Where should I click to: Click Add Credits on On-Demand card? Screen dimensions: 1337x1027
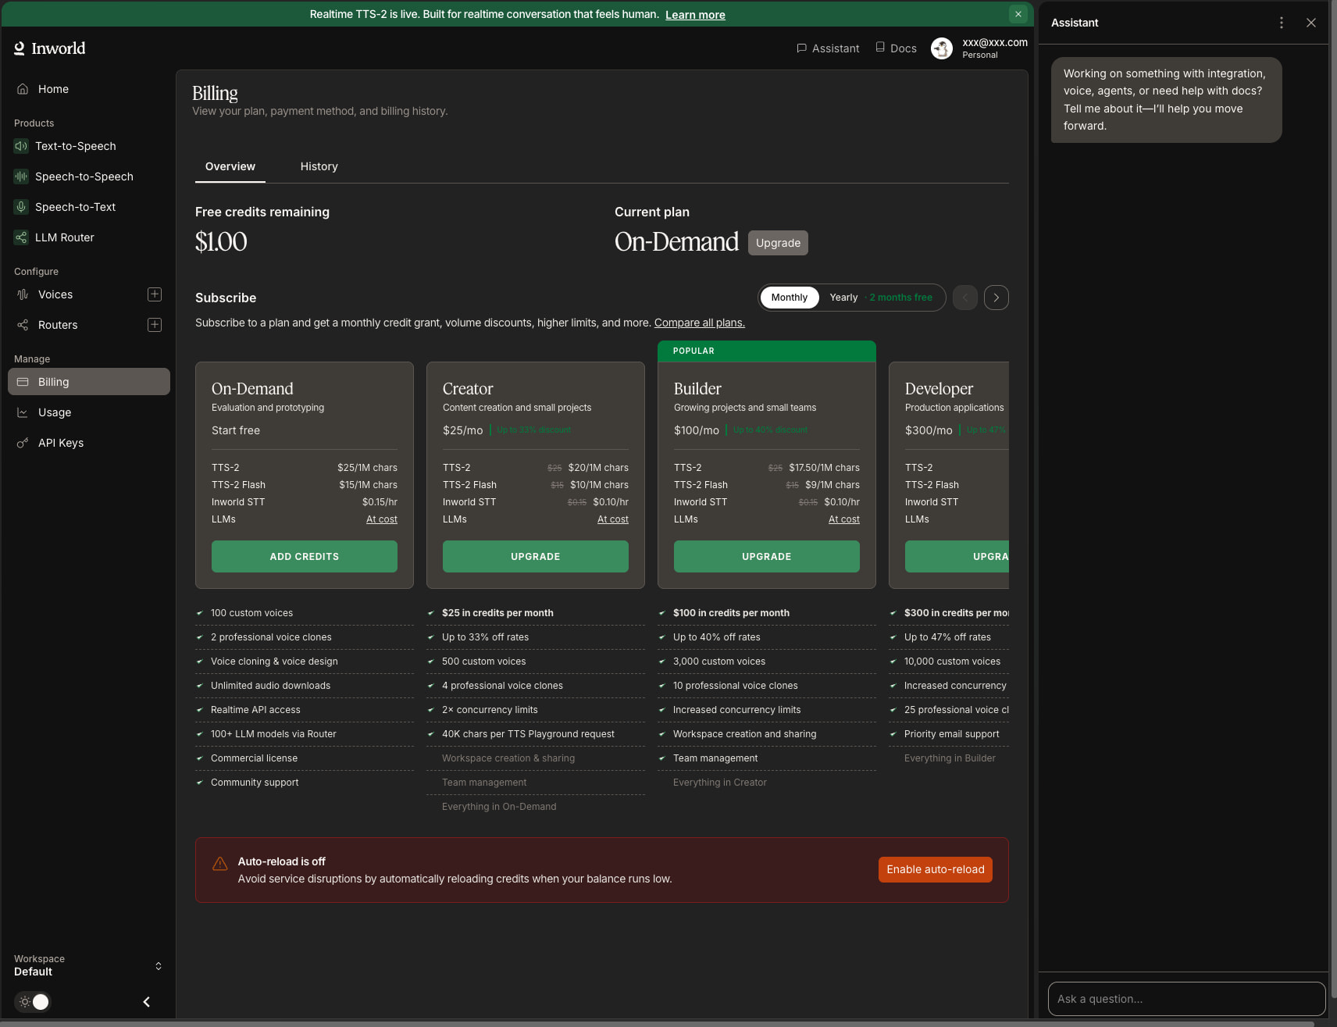(x=305, y=557)
